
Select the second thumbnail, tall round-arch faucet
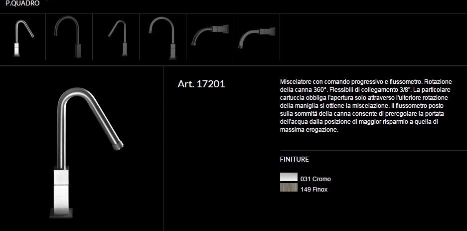click(69, 37)
